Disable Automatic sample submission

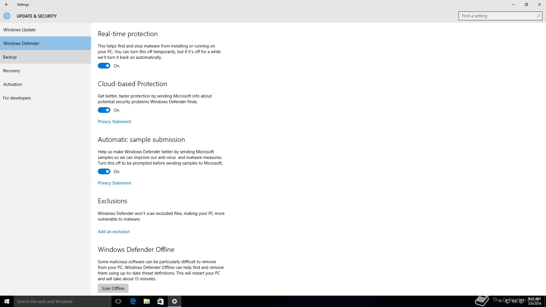[104, 171]
